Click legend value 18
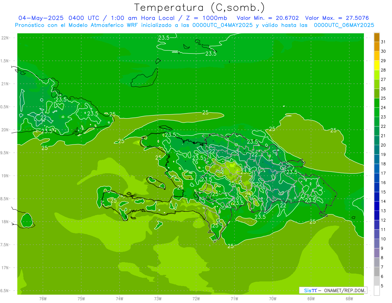 tap(384, 164)
